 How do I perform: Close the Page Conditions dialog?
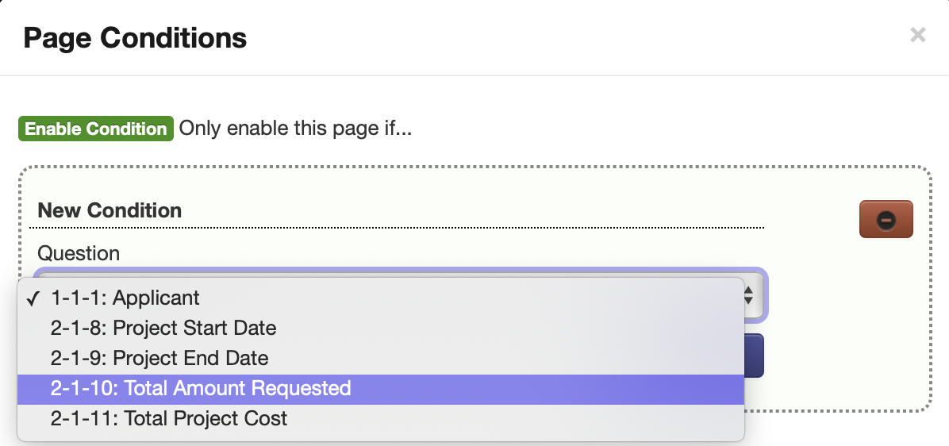917,35
